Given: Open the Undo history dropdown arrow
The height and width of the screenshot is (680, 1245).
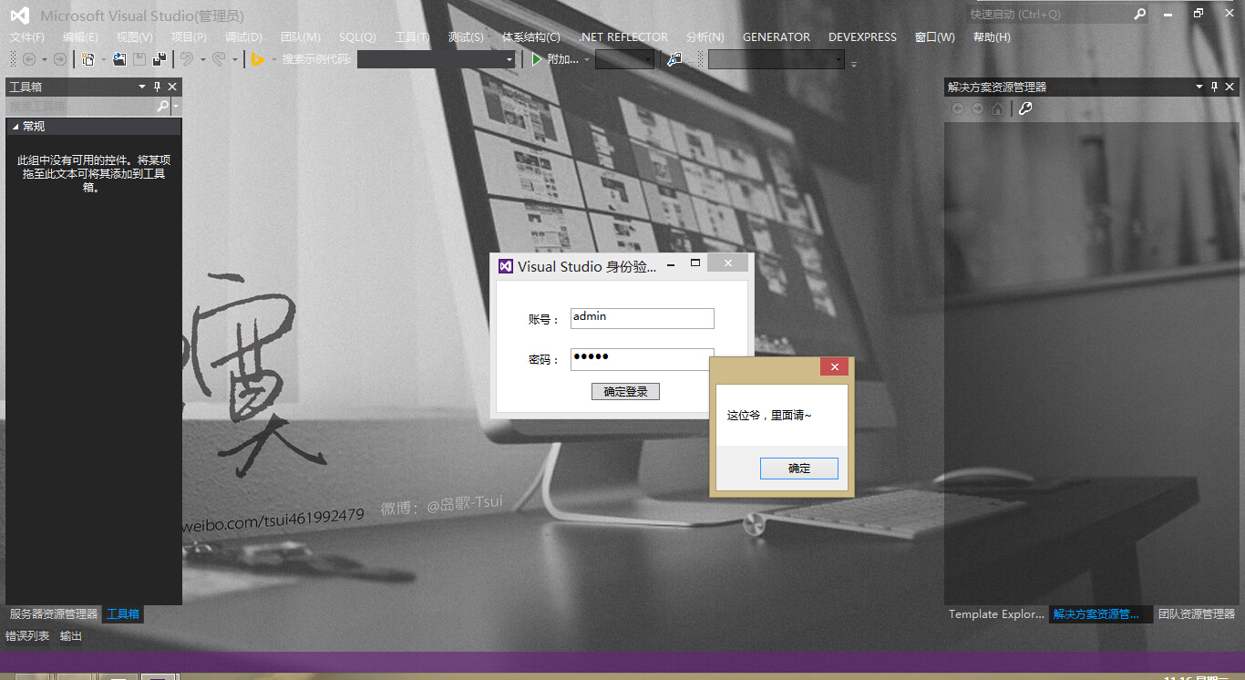Looking at the screenshot, I should pyautogui.click(x=201, y=60).
